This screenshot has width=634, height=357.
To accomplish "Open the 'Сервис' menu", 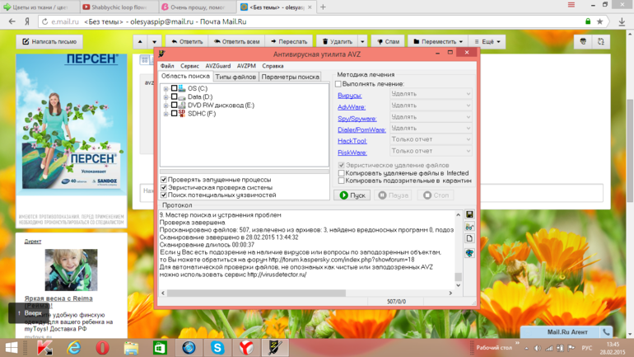I will click(x=189, y=66).
